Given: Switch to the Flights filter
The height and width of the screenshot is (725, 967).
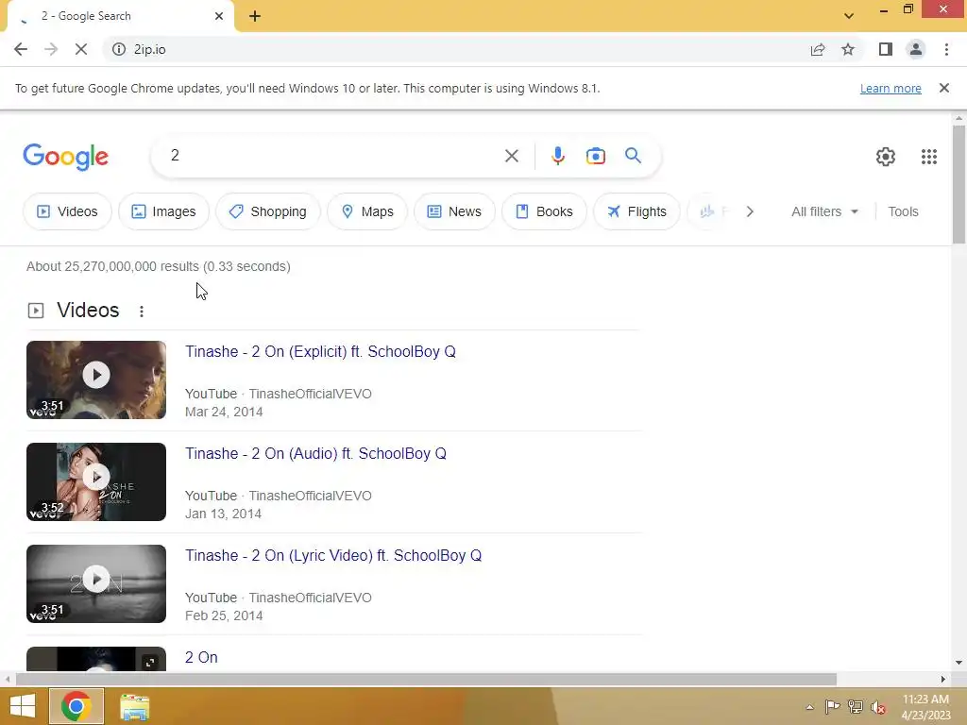Looking at the screenshot, I should click(x=636, y=211).
